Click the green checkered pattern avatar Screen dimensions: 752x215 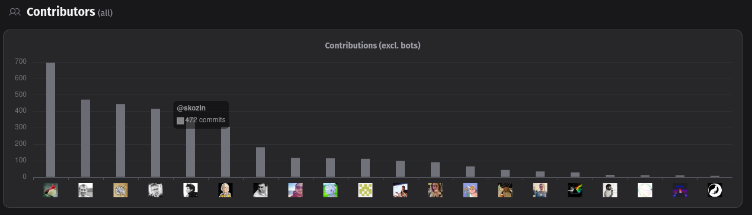pyautogui.click(x=366, y=190)
